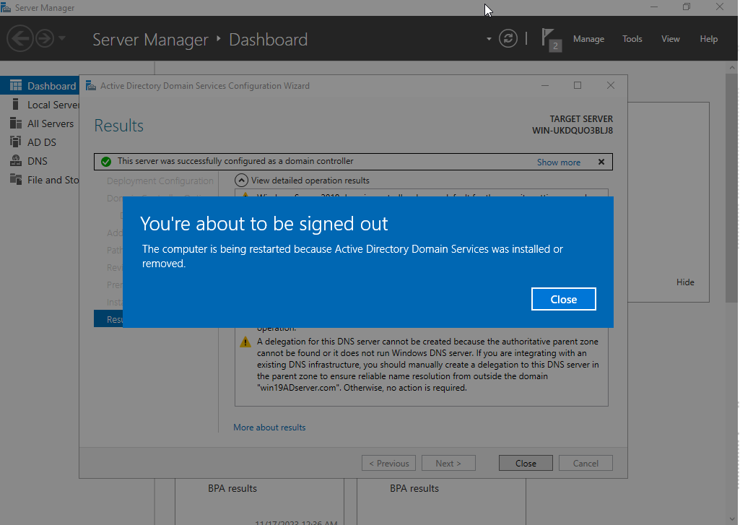Open the dropdown arrow beside refresh icon

tap(489, 39)
